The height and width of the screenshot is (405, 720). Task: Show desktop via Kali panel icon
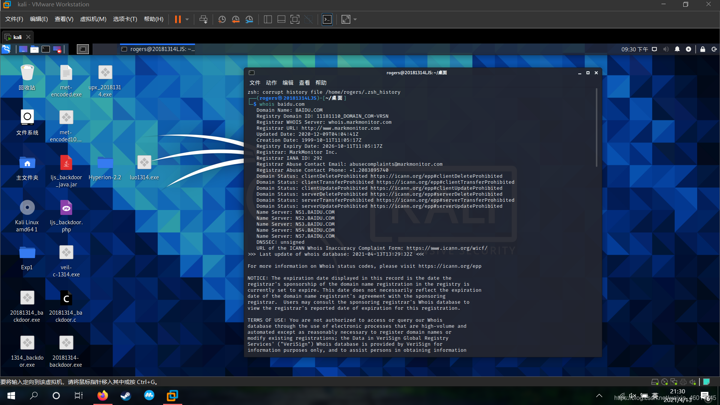[23, 49]
